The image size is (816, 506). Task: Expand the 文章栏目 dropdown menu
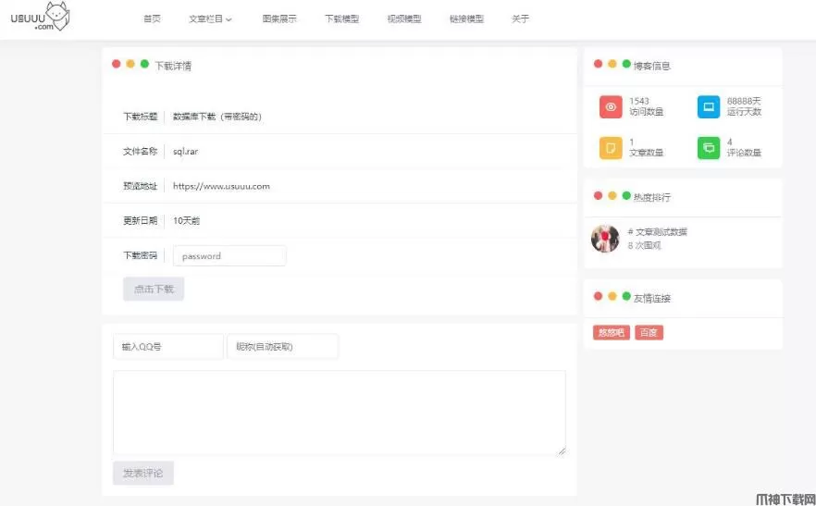(x=210, y=19)
